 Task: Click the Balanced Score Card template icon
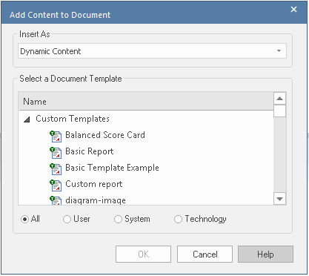click(x=56, y=137)
